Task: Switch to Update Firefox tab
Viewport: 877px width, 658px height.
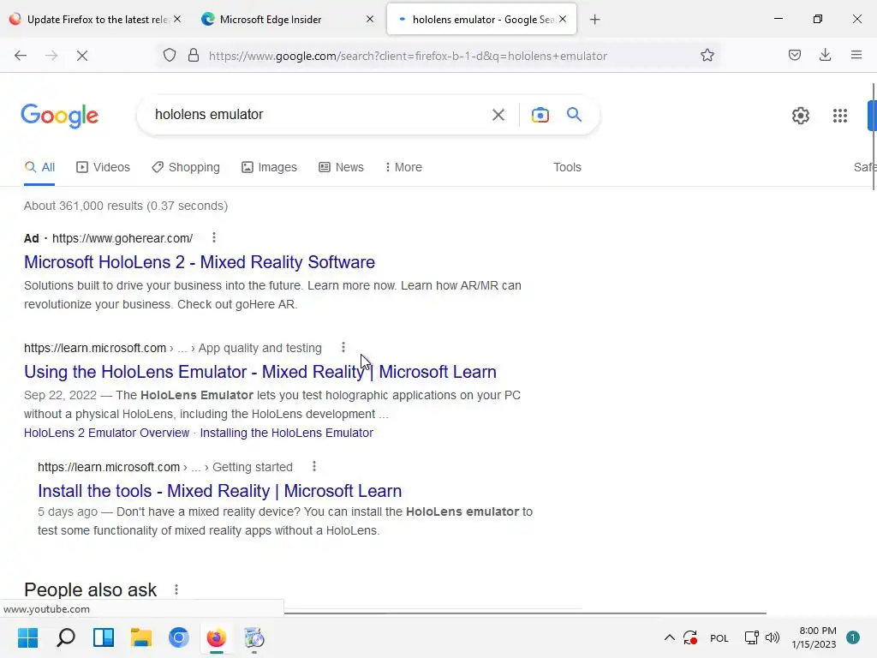Action: point(96,20)
